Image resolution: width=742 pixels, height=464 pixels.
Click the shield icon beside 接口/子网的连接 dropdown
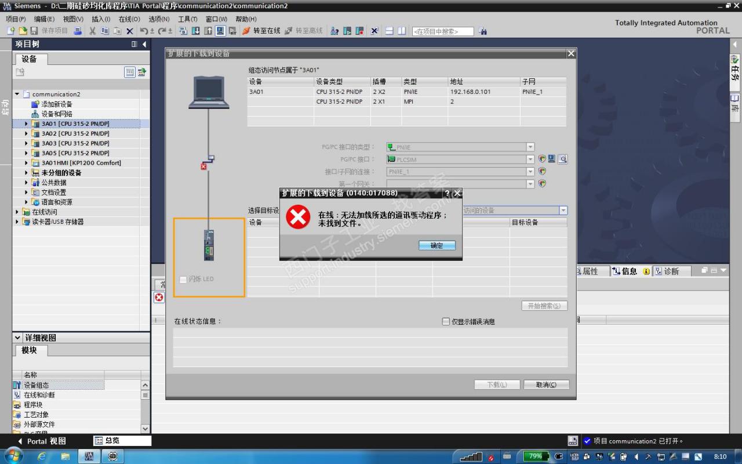(x=542, y=171)
